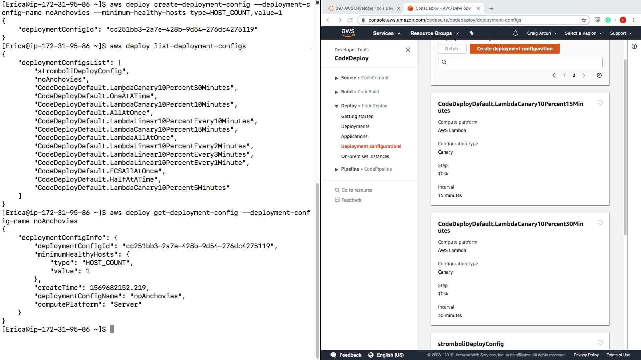
Task: Click the pin shortcuts icon in navbar
Action: click(471, 33)
